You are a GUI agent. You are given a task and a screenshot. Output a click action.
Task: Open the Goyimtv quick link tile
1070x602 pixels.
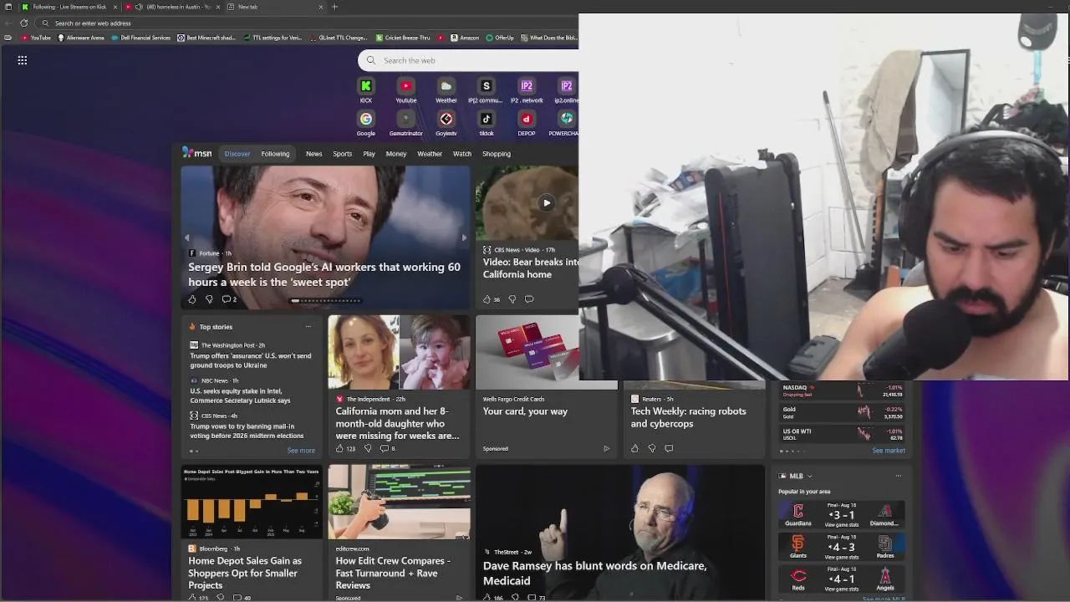point(446,124)
